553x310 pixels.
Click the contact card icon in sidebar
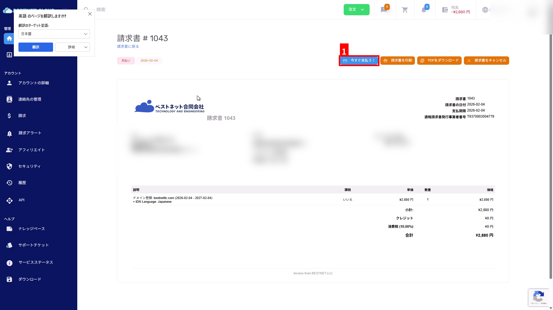(9, 55)
